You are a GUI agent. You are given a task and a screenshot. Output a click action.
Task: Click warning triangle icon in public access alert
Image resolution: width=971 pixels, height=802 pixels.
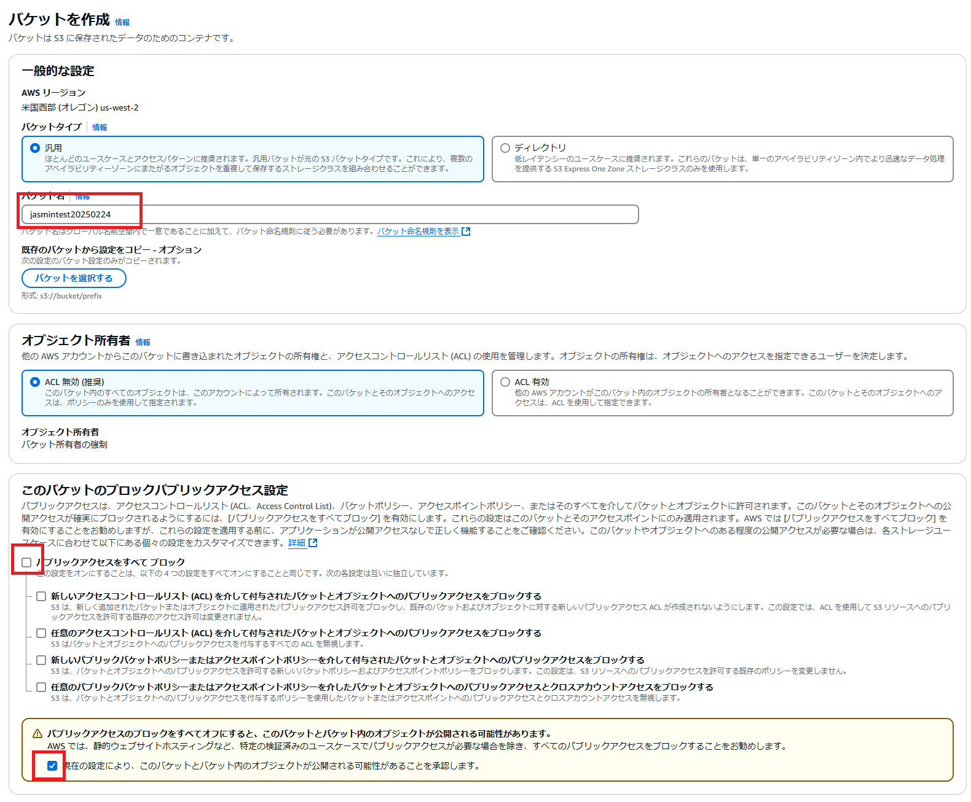pyautogui.click(x=37, y=734)
